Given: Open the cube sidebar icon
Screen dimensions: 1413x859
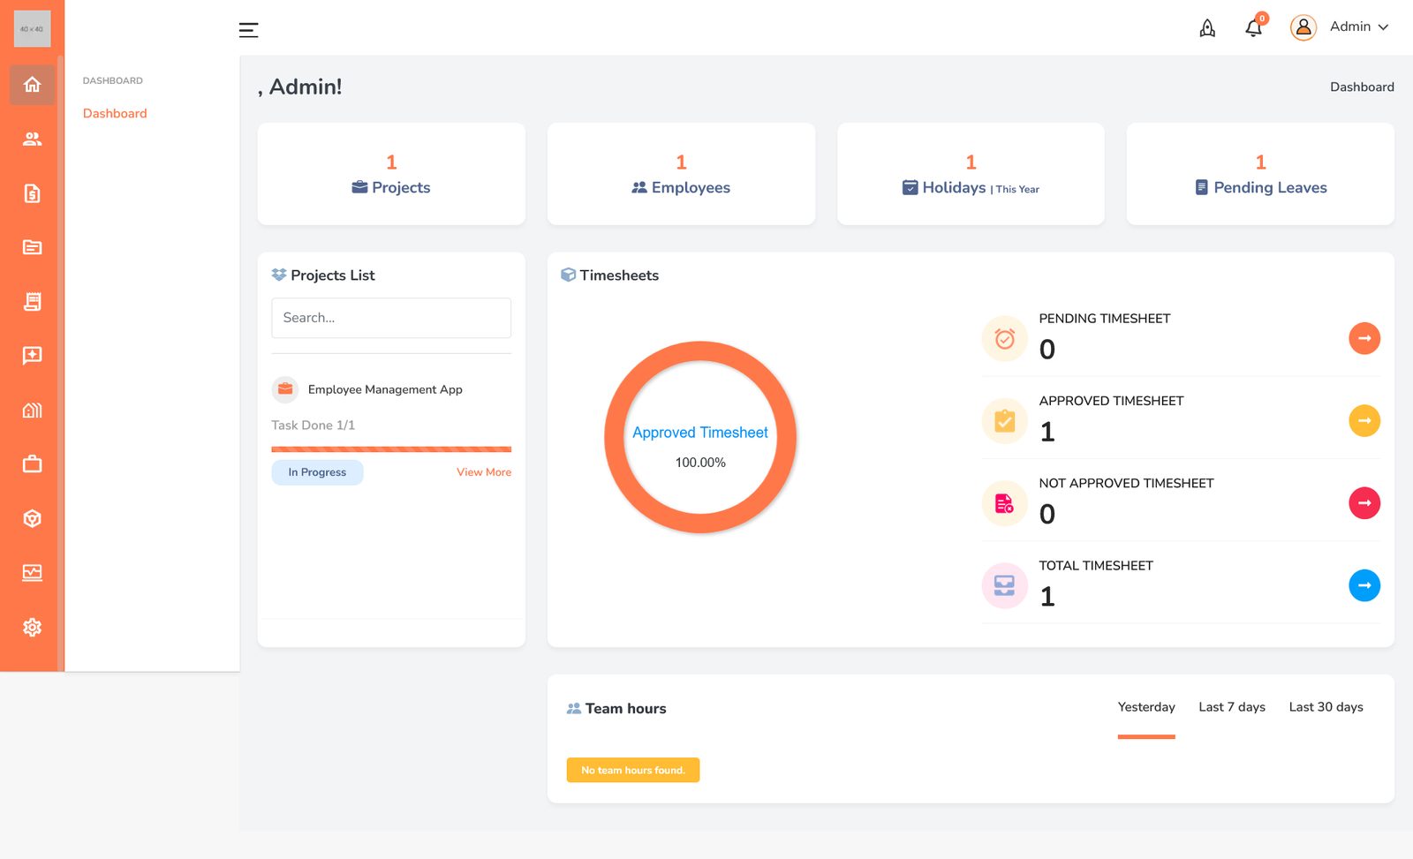Looking at the screenshot, I should click(32, 519).
